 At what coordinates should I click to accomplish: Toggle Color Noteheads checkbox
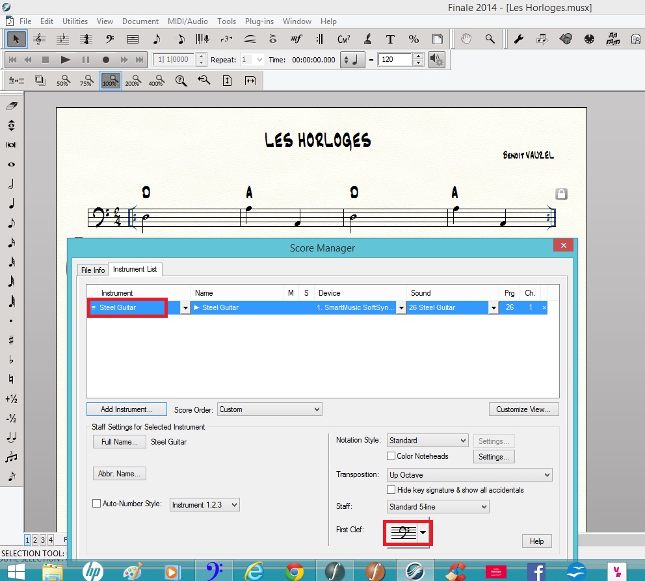click(x=391, y=456)
